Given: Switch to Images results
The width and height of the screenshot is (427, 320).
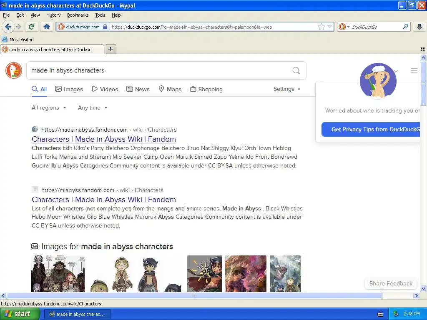Looking at the screenshot, I should 69,89.
